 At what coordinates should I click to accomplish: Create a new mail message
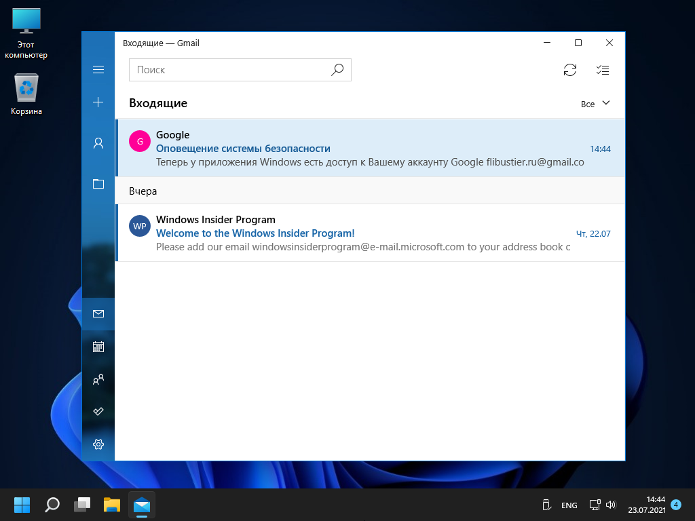pos(98,102)
